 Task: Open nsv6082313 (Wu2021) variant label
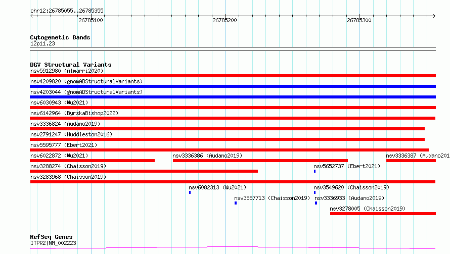click(x=217, y=187)
